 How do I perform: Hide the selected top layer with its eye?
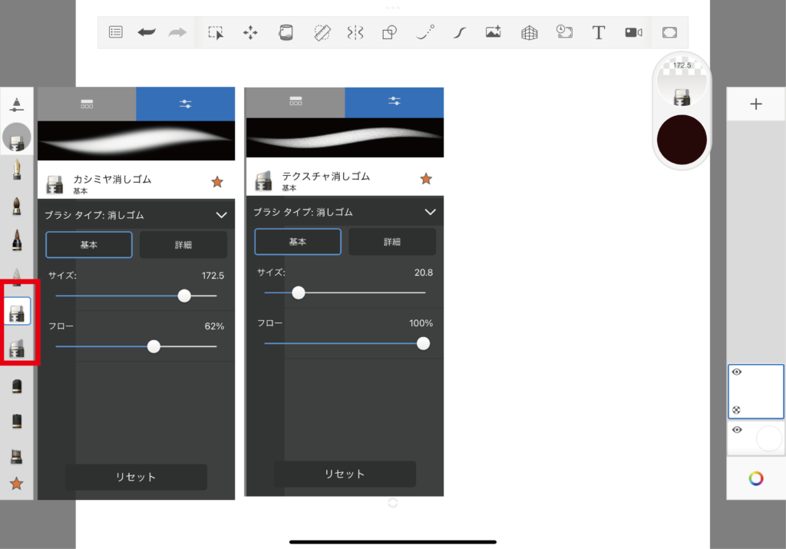click(737, 372)
